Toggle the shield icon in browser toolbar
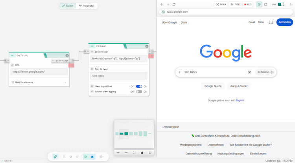Screen dimensions: 295x163 tap(259, 4)
